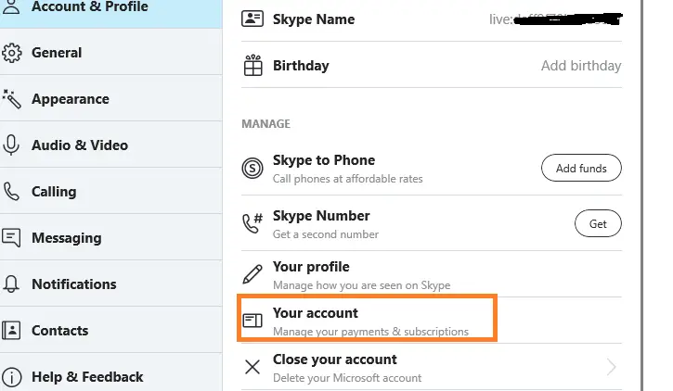Image resolution: width=673 pixels, height=391 pixels.
Task: Click 'Manage how you are seen on Skype'
Action: click(362, 285)
